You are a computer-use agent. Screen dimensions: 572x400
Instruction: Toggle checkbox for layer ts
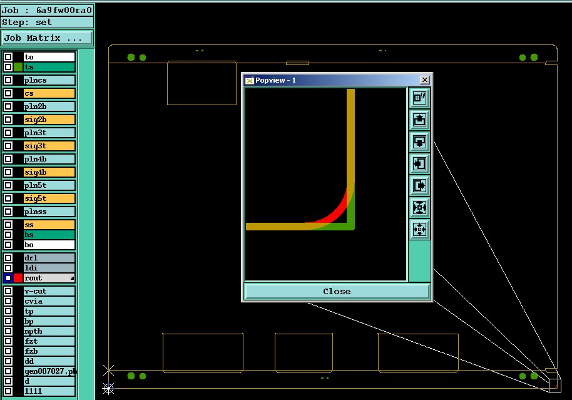point(8,67)
